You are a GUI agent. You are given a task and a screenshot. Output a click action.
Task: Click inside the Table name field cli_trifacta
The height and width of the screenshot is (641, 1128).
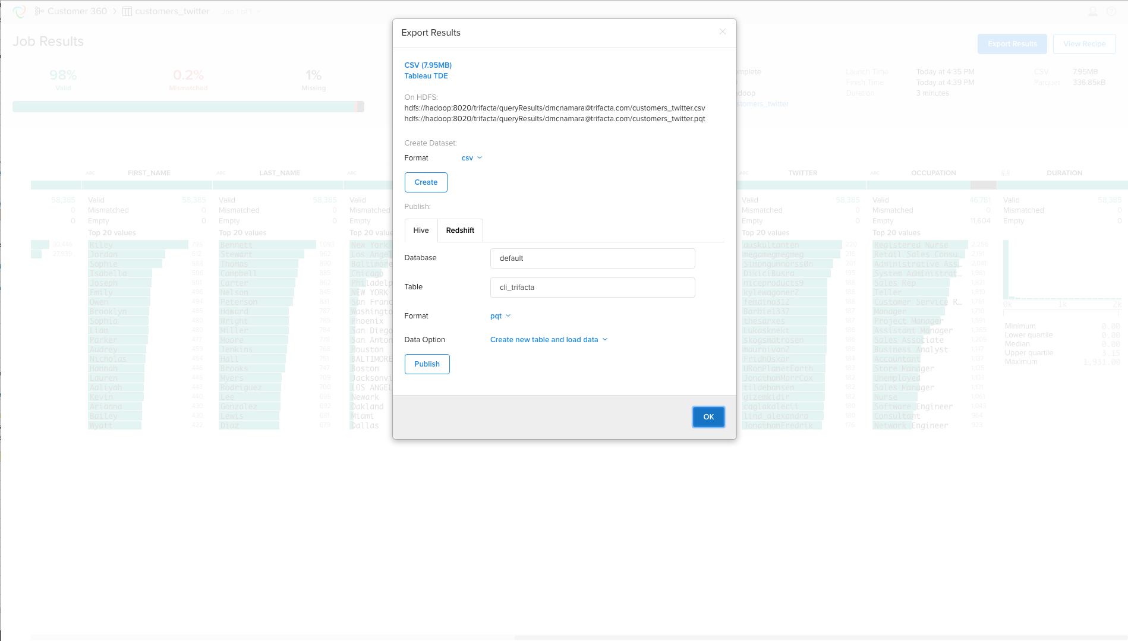pyautogui.click(x=592, y=287)
